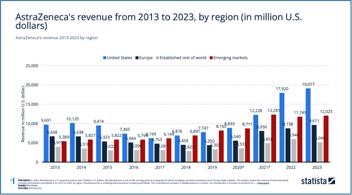Click the data label '9,474'
Image resolution: width=352 pixels, height=195 pixels.
99,121
